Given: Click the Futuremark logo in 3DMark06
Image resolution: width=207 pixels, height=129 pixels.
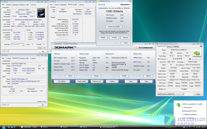Looking at the screenshot, I should click(144, 48).
